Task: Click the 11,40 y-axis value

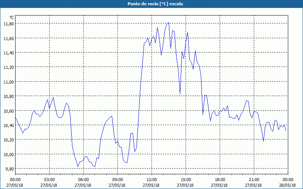Action: pos(9,53)
